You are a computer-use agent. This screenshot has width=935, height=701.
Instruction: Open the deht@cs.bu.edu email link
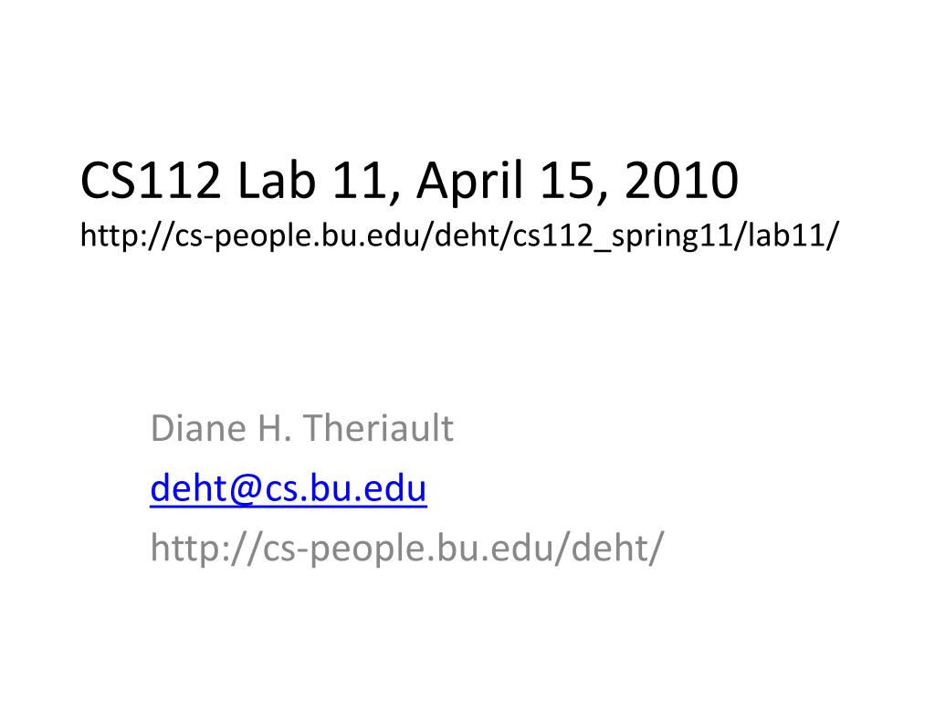pyautogui.click(x=288, y=488)
